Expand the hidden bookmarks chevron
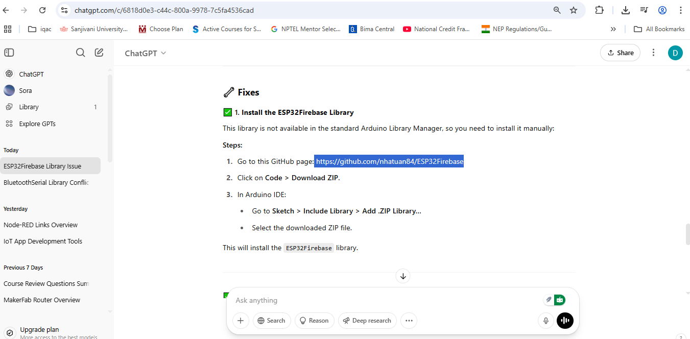This screenshot has height=339, width=690. pos(613,29)
